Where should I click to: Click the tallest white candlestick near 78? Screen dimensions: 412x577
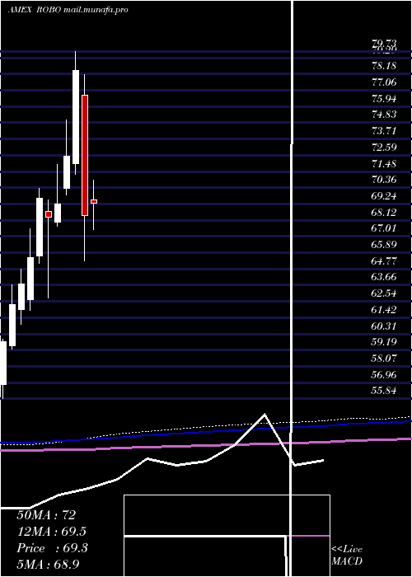76,117
